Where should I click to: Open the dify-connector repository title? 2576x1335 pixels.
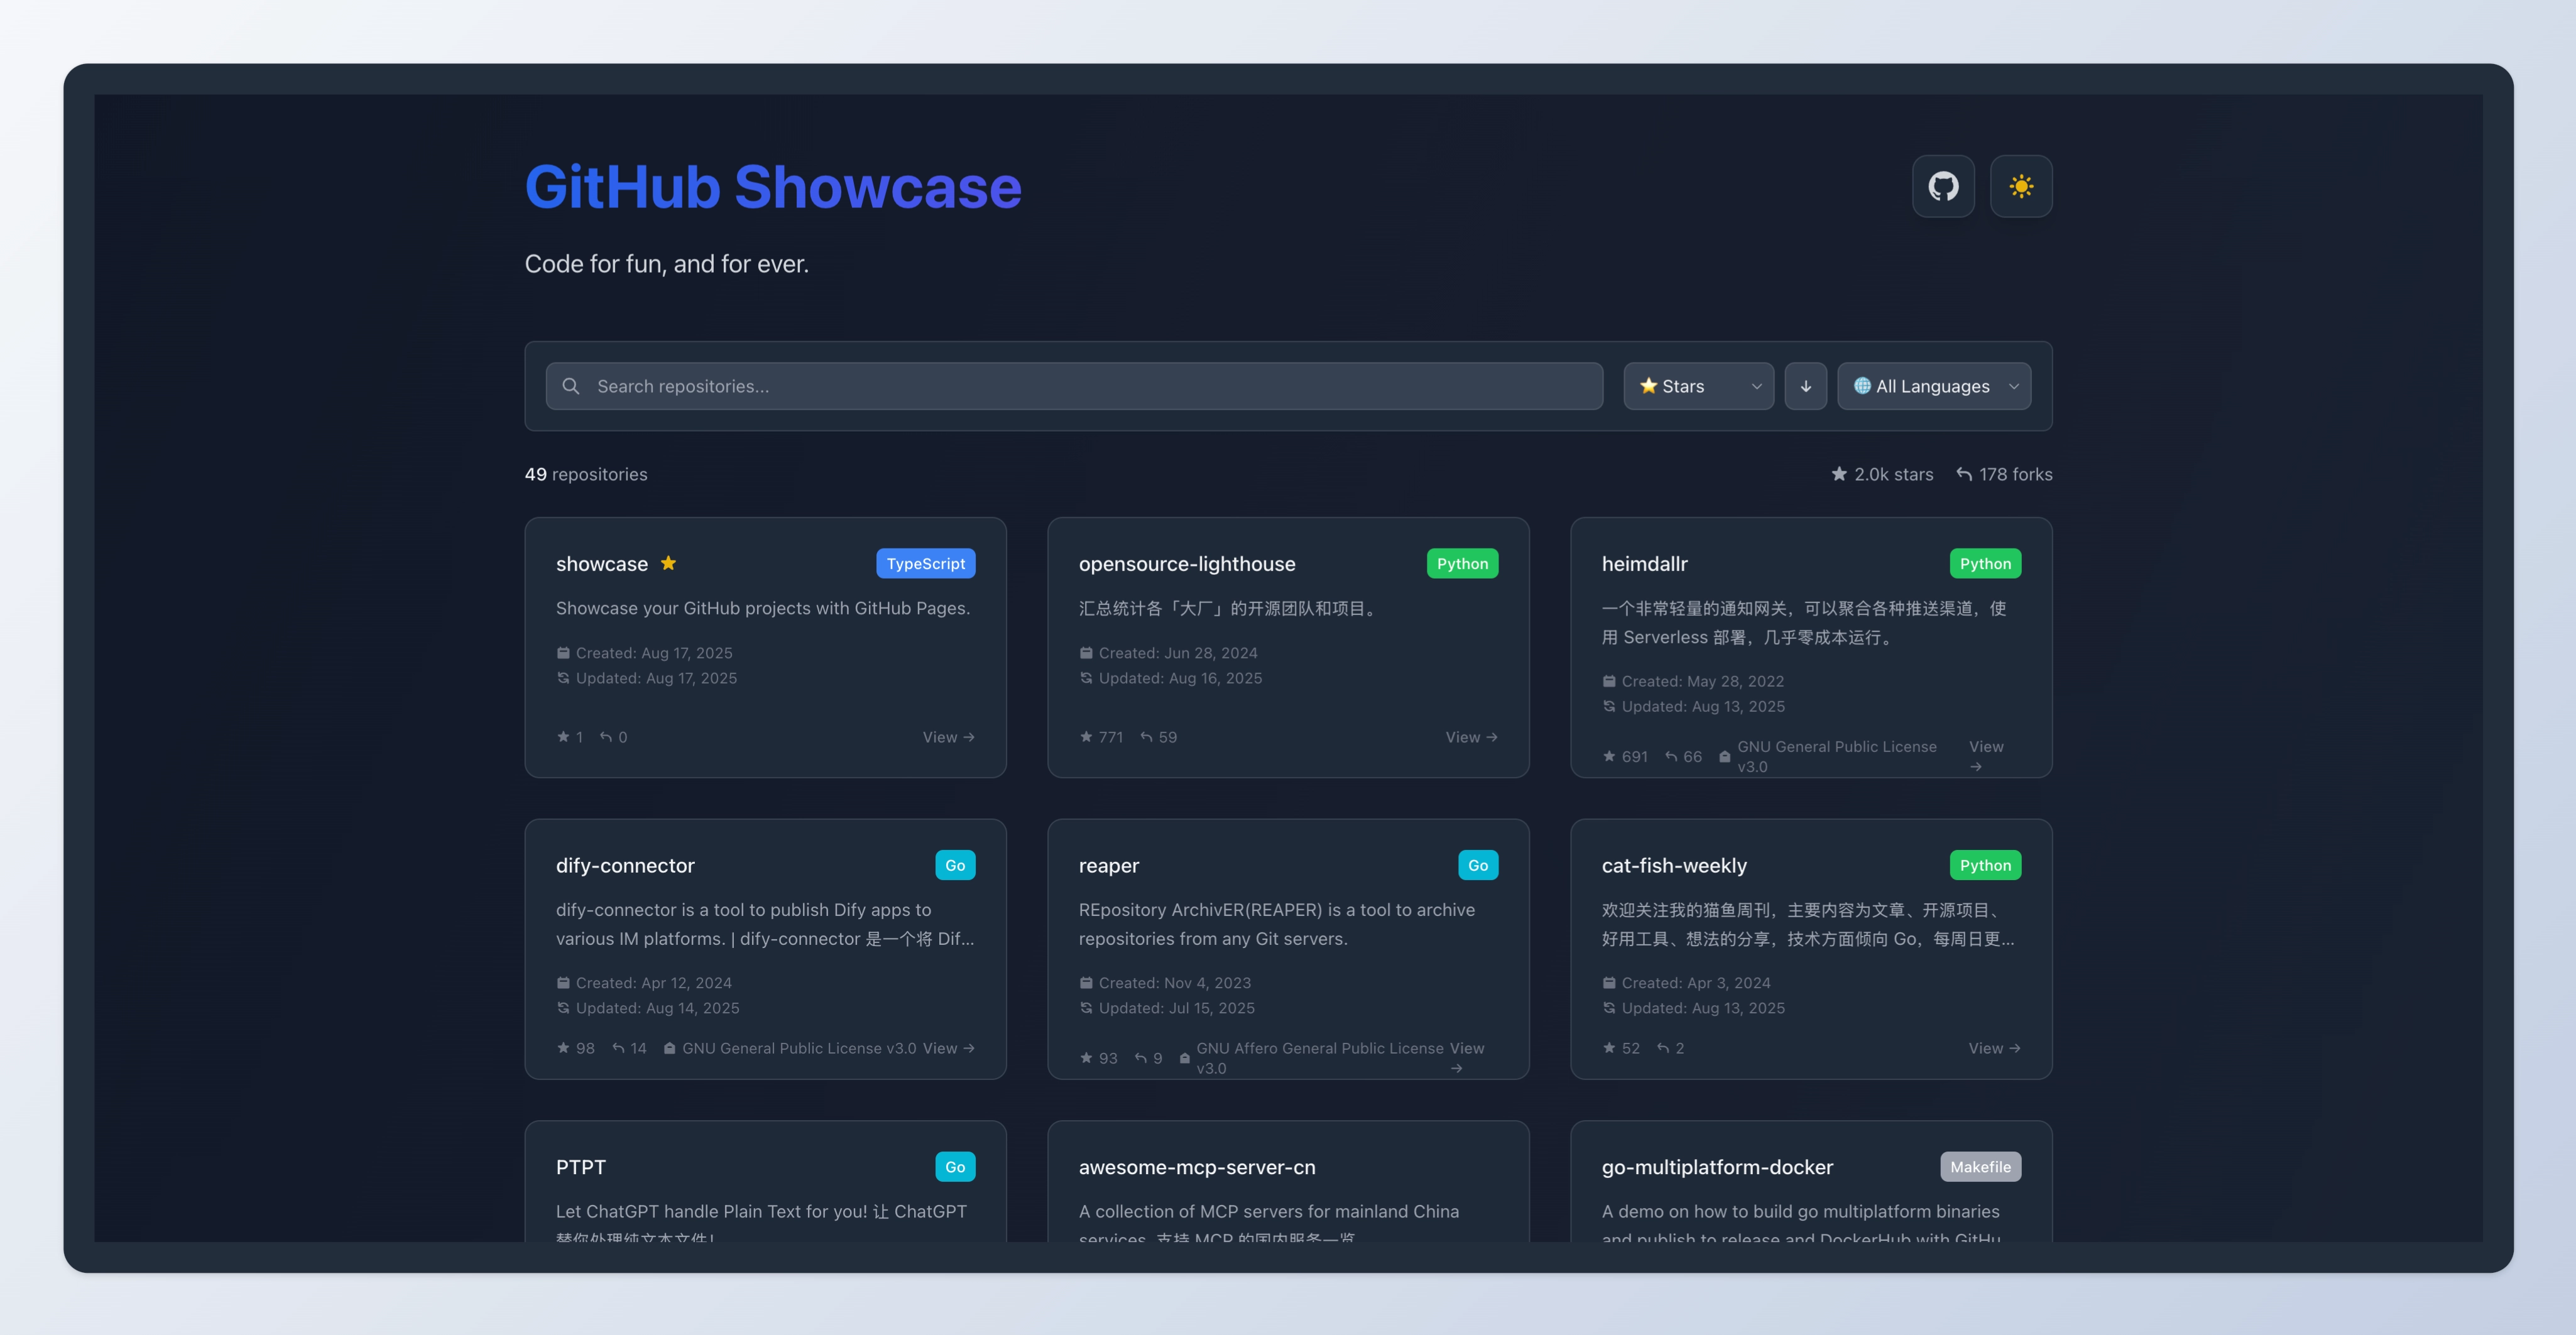625,866
